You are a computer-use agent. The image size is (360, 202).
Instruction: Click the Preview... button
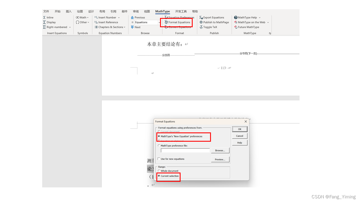point(220,160)
